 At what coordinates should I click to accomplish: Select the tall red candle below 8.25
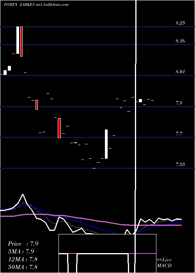click(x=21, y=41)
